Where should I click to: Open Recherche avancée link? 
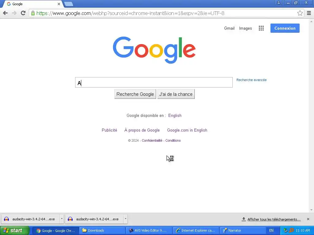tap(251, 80)
